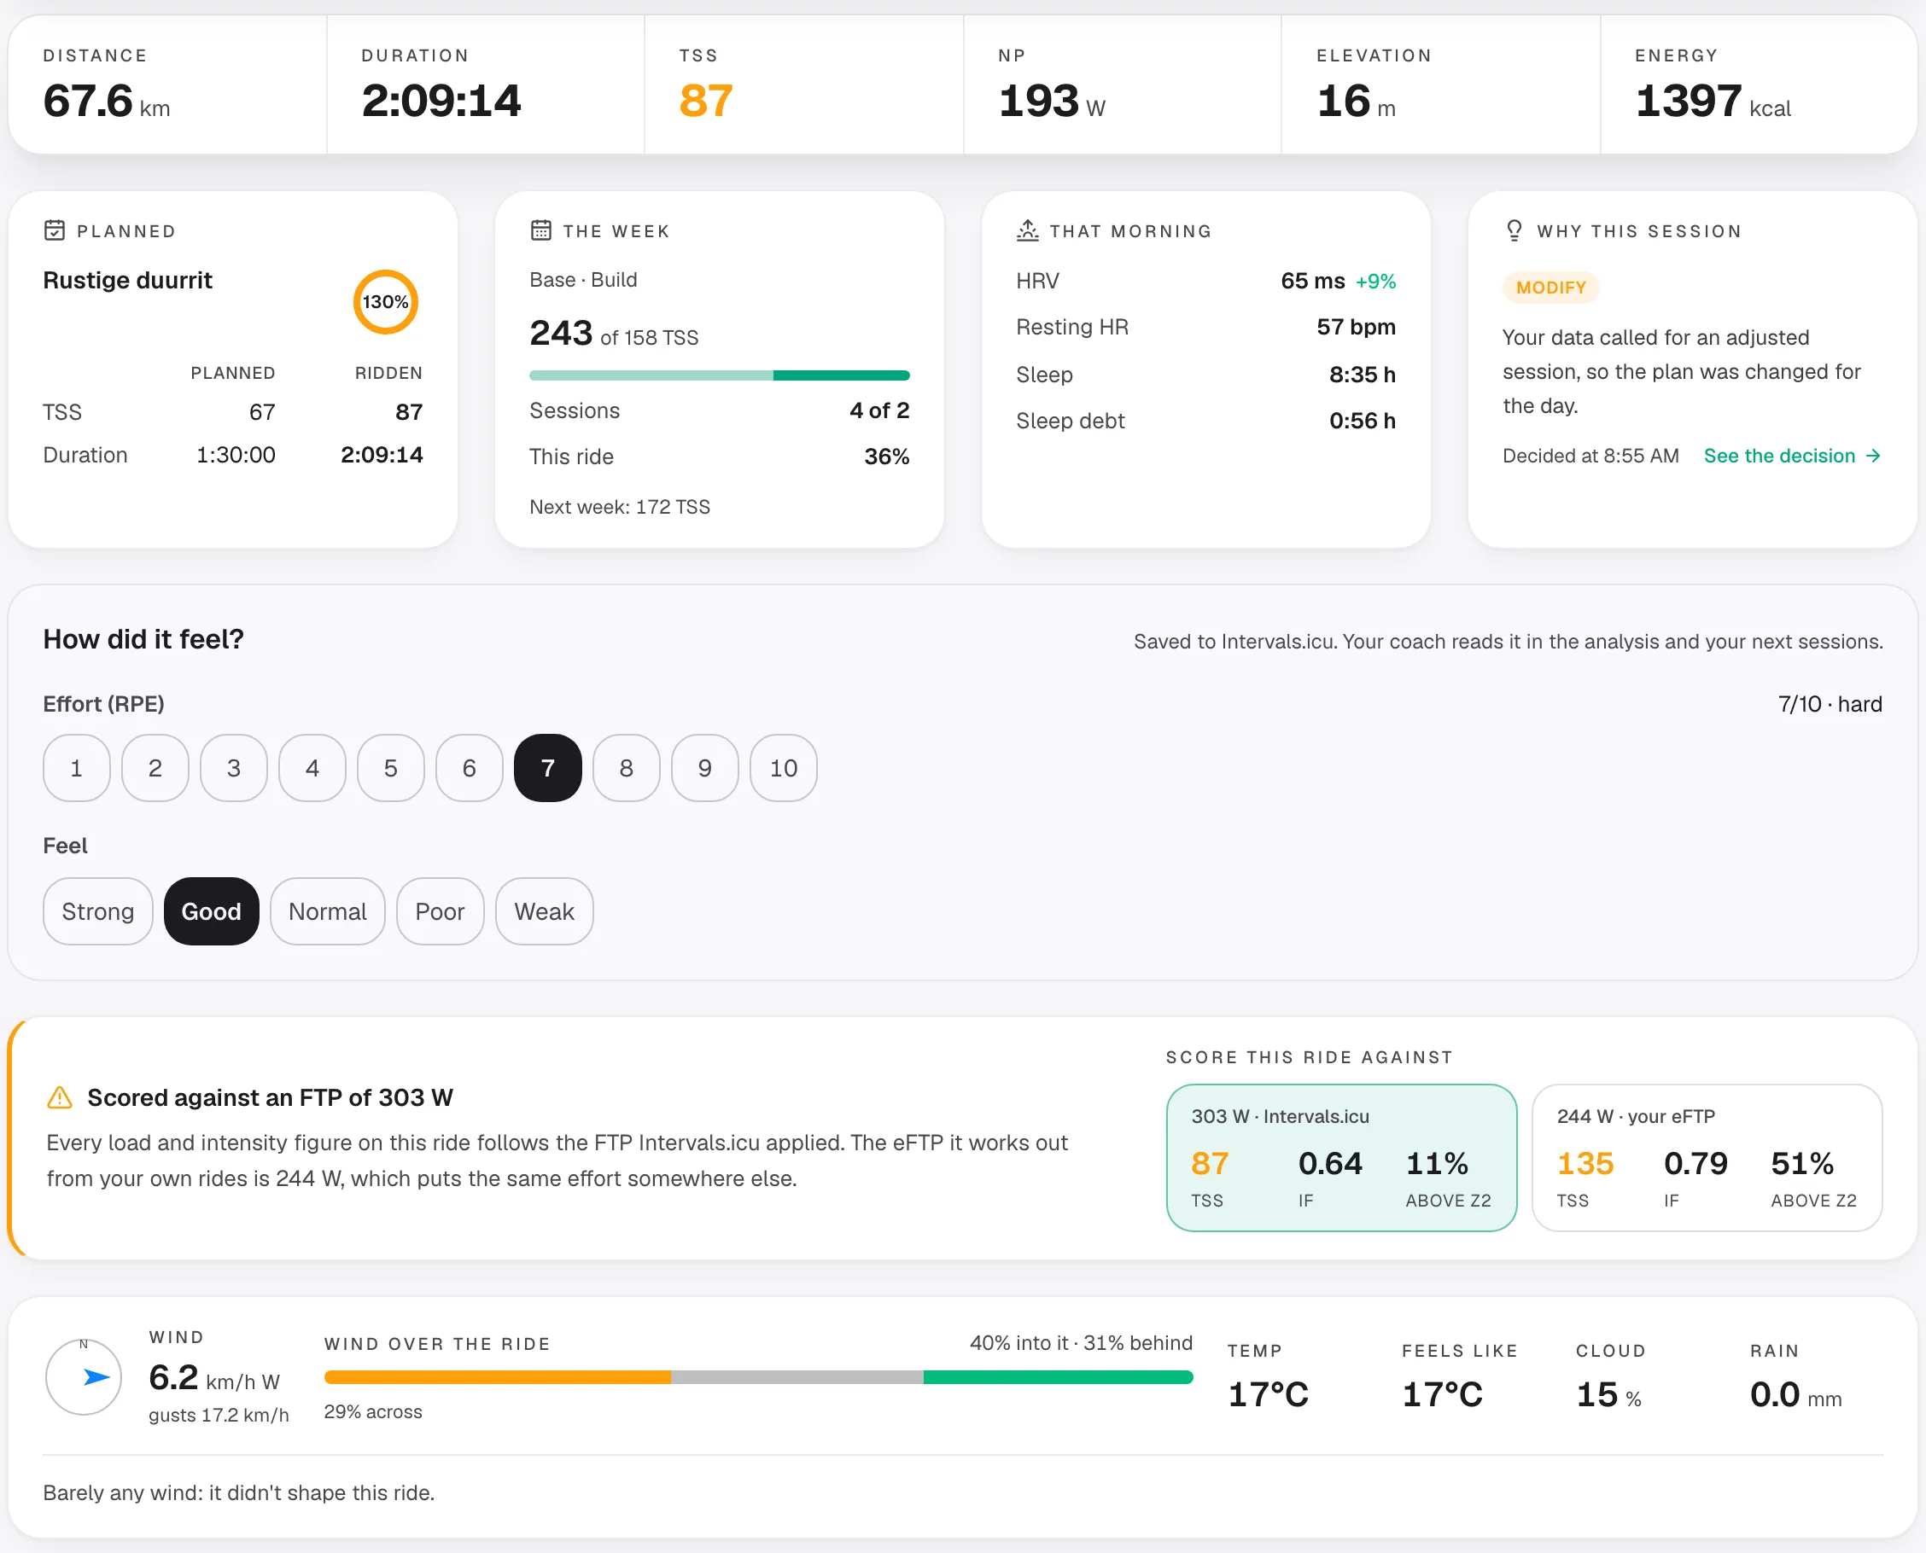Pick Weak as the feel
This screenshot has width=1926, height=1553.
coord(544,910)
